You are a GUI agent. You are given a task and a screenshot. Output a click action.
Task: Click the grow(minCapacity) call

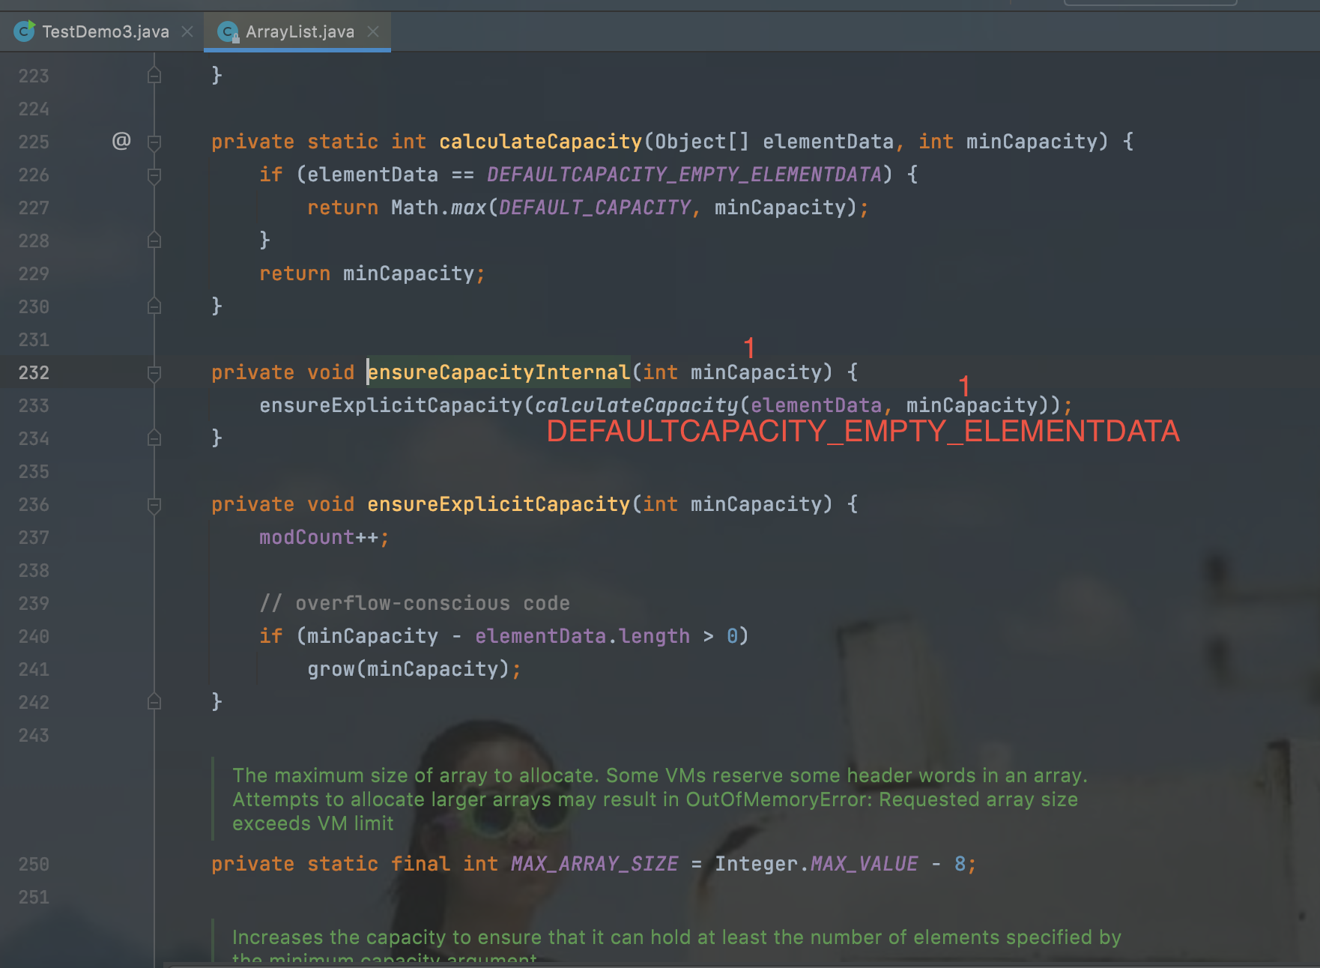tap(414, 669)
